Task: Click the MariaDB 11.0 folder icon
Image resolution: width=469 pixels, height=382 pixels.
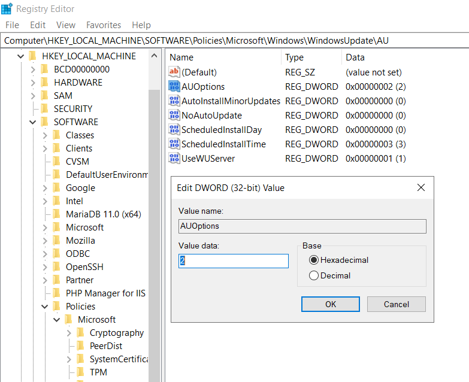Action: click(56, 214)
